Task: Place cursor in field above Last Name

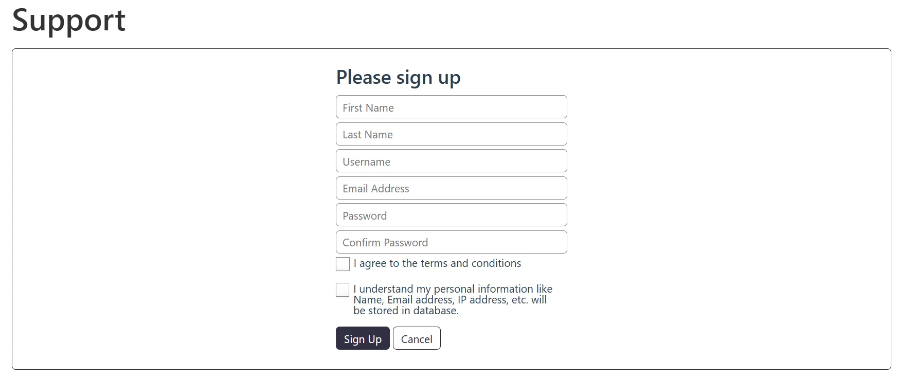Action: coord(451,107)
